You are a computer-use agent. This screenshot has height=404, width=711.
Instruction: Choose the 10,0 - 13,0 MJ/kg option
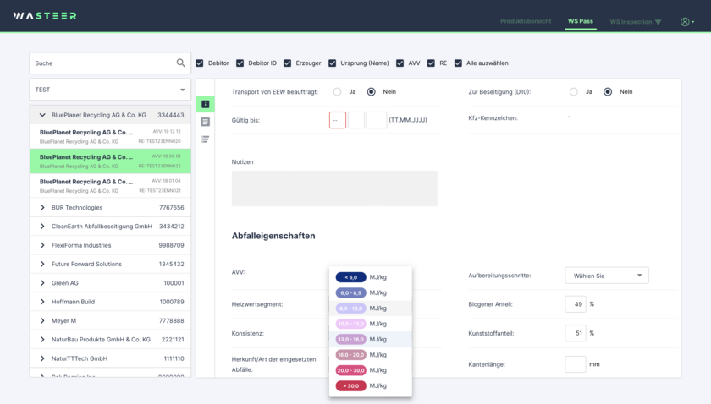(371, 324)
